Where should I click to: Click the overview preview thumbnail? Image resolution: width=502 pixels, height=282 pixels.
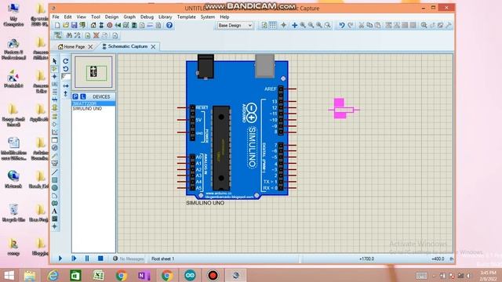pyautogui.click(x=93, y=72)
